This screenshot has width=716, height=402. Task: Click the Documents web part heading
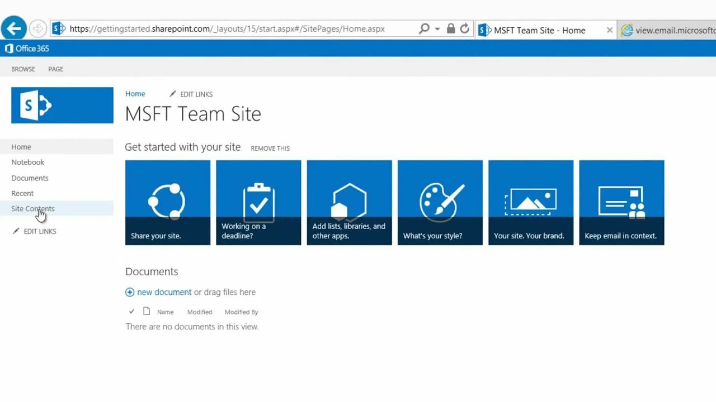point(152,272)
